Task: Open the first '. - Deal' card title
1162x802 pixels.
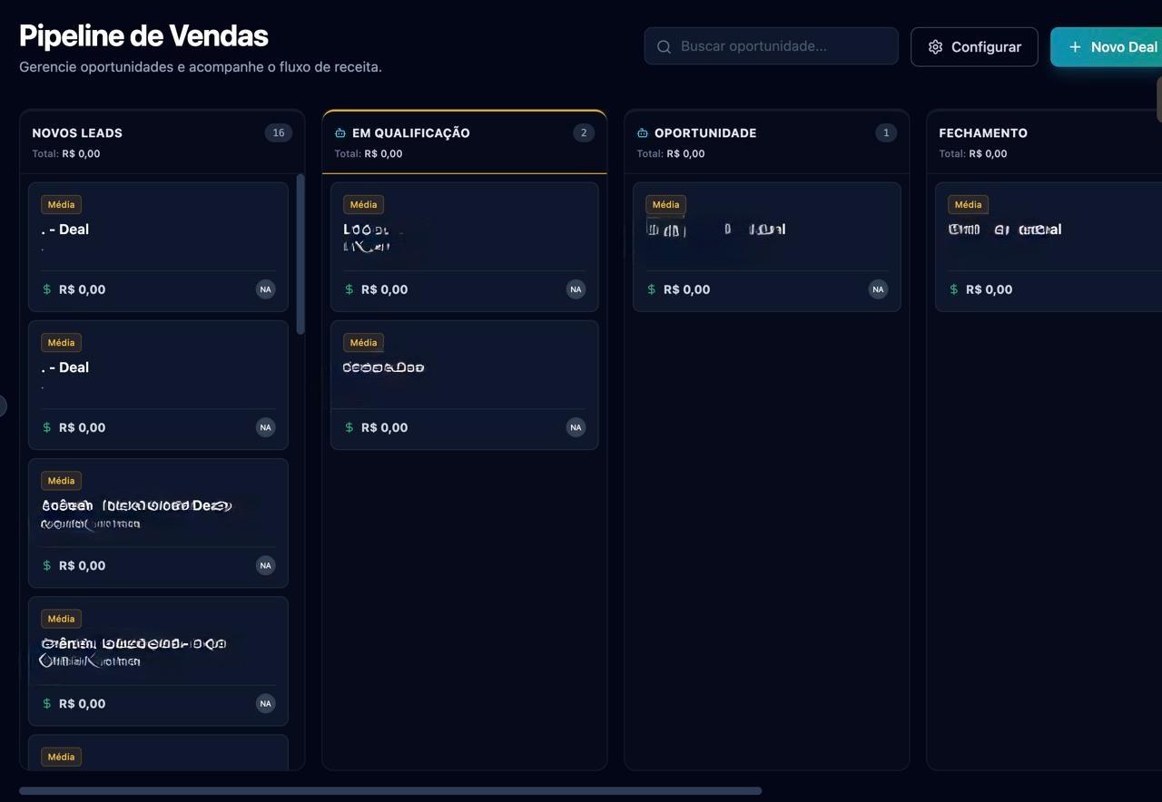Action: click(65, 230)
